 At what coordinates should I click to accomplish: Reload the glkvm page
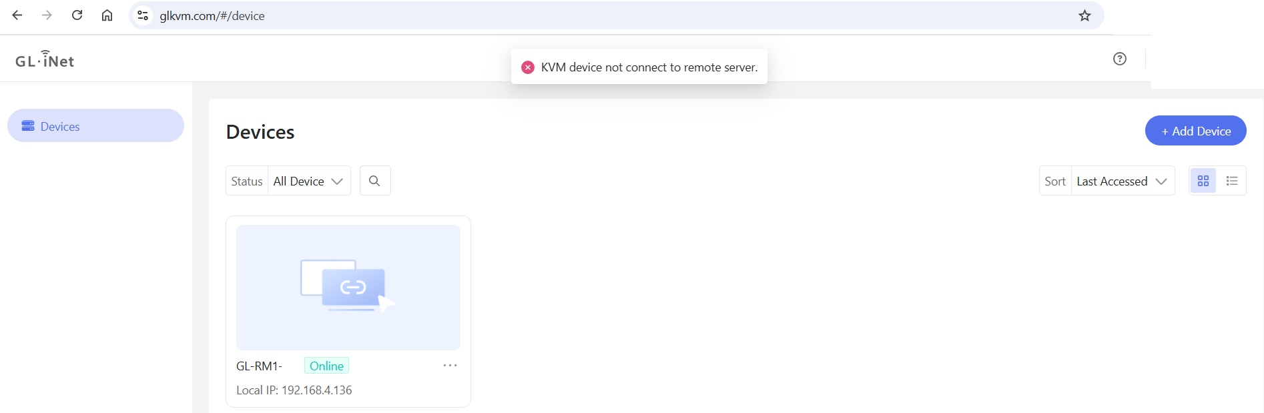[77, 15]
